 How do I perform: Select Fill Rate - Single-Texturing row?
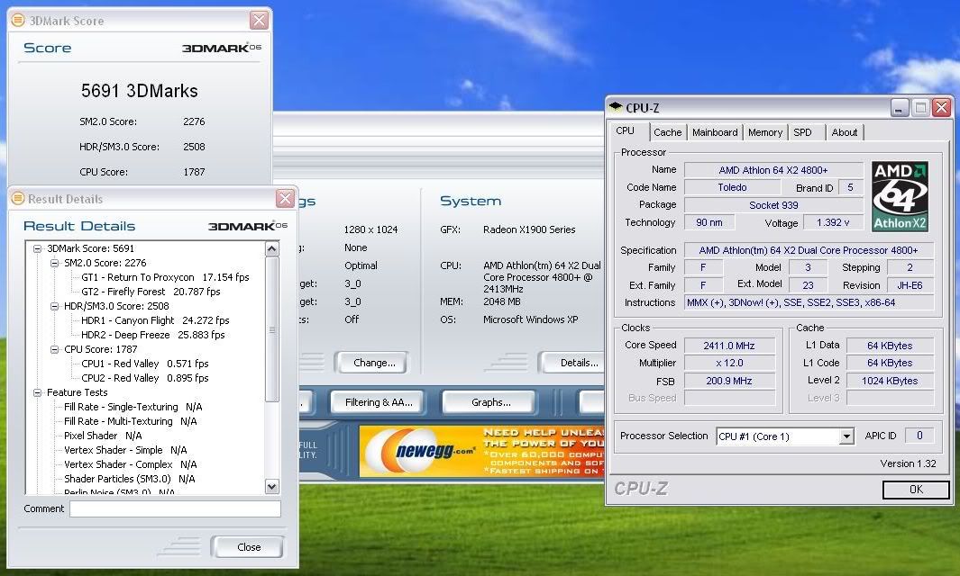[133, 407]
